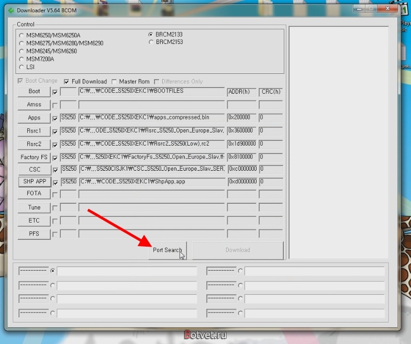
Task: Select the BRCM2153 radio option
Action: pyautogui.click(x=151, y=42)
